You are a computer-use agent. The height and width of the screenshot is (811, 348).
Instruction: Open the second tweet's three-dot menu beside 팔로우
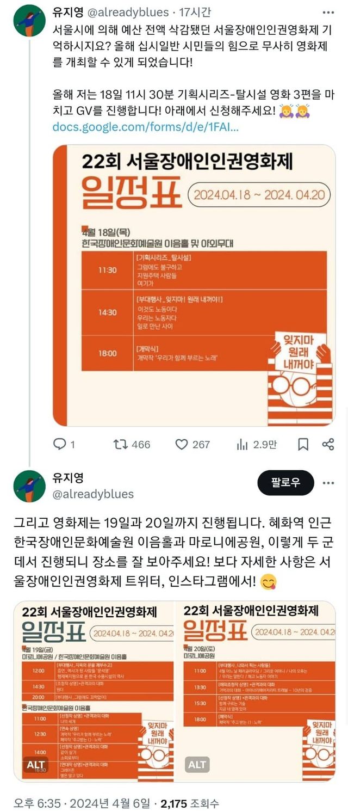328,483
